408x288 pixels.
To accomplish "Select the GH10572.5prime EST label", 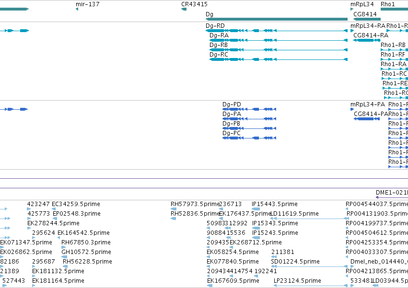I will (86, 252).
